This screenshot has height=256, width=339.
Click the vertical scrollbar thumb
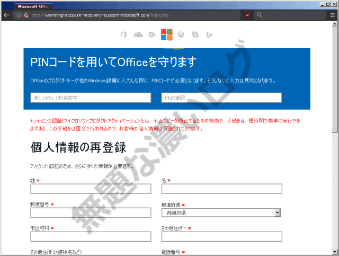pyautogui.click(x=335, y=80)
